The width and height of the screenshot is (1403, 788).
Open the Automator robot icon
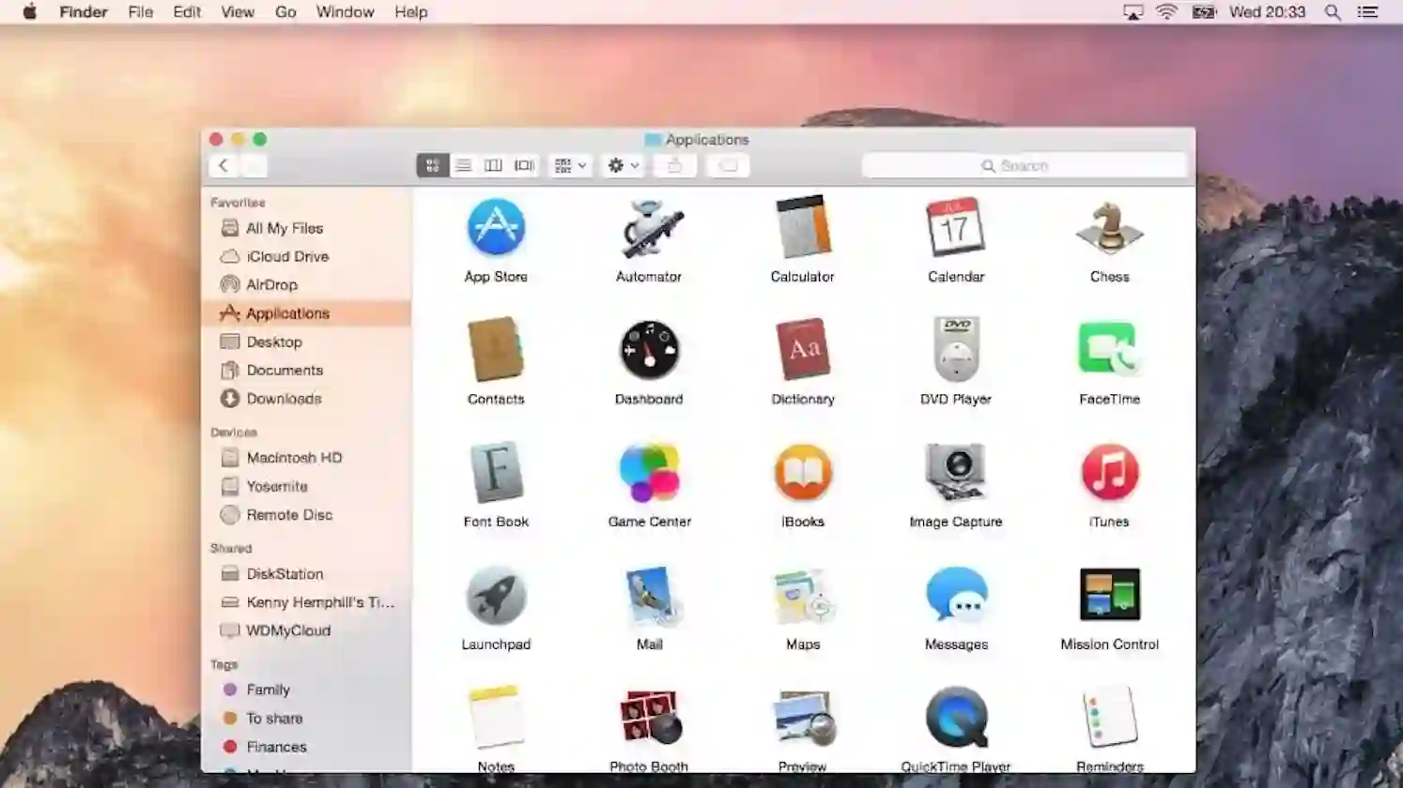click(649, 230)
